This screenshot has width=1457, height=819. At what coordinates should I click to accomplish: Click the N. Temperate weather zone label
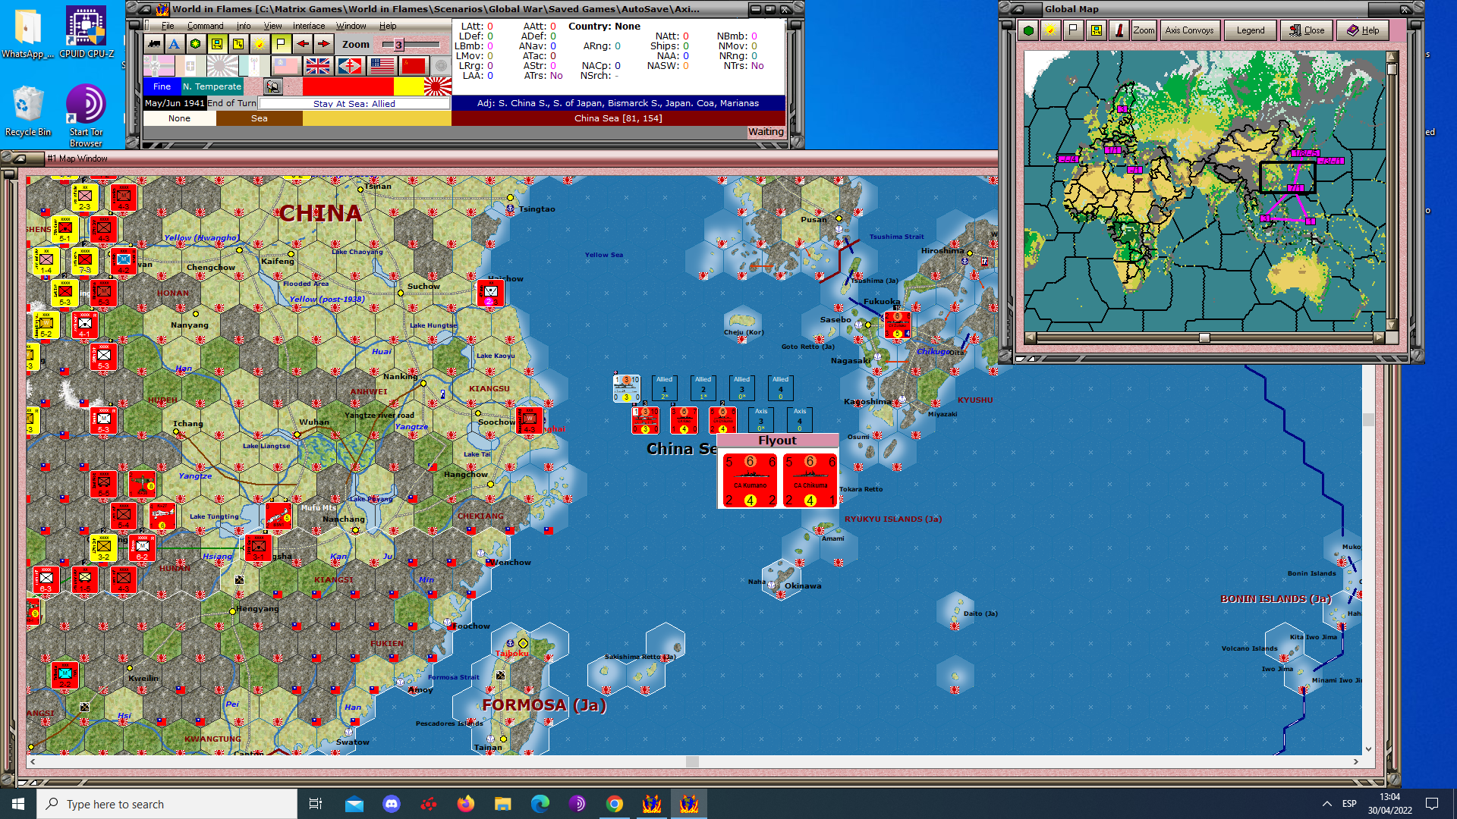[x=212, y=86]
